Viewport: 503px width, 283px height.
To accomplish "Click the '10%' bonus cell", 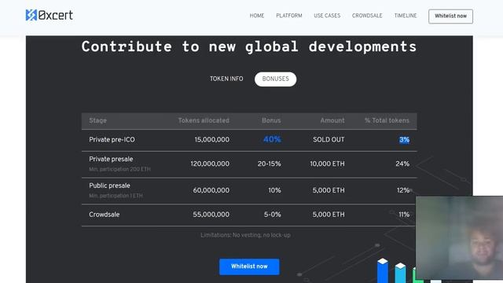I will click(274, 190).
